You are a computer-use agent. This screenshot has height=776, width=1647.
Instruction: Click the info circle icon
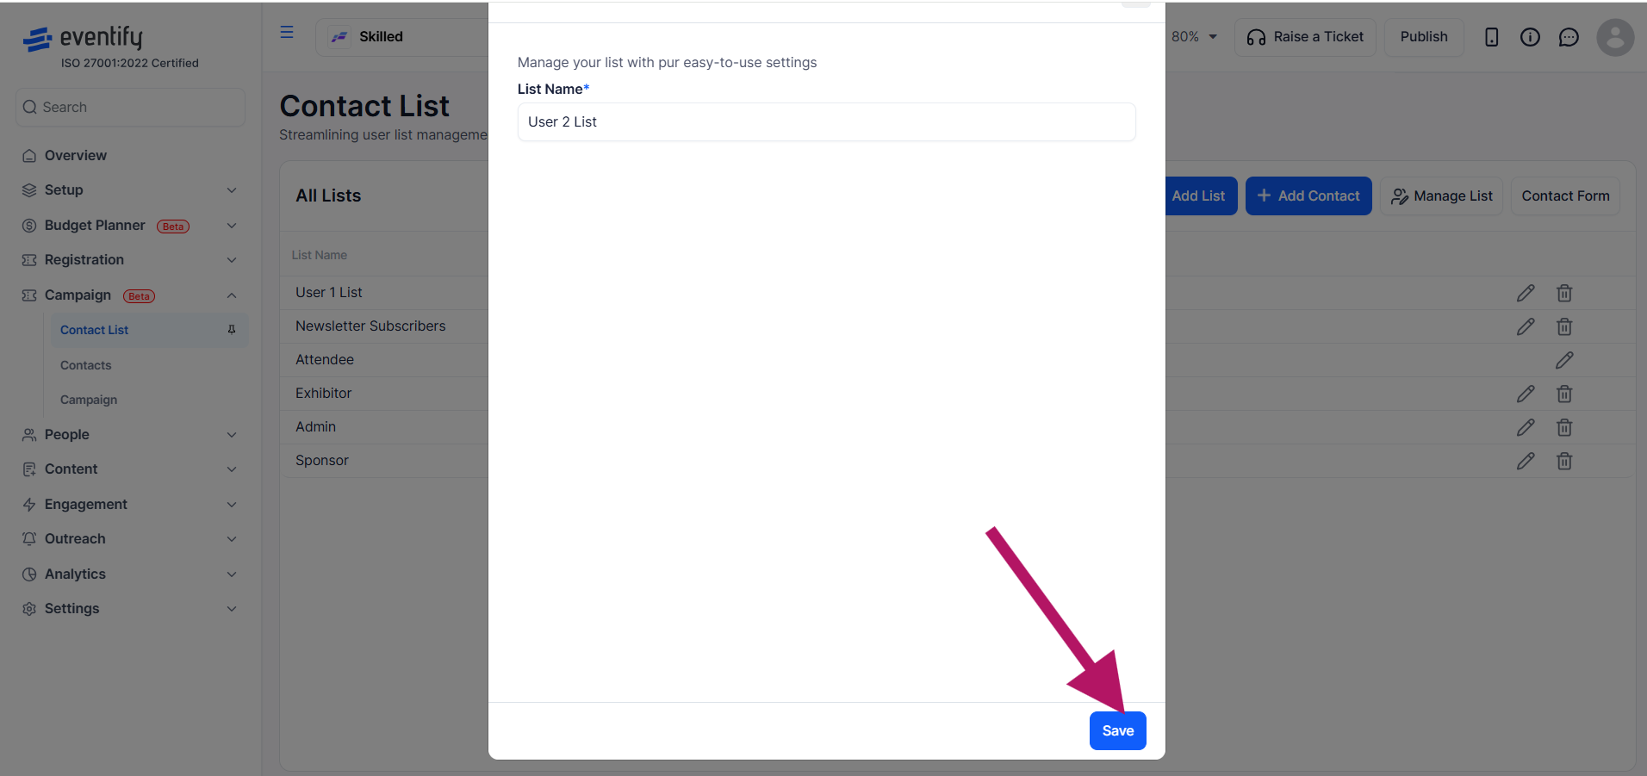1530,37
